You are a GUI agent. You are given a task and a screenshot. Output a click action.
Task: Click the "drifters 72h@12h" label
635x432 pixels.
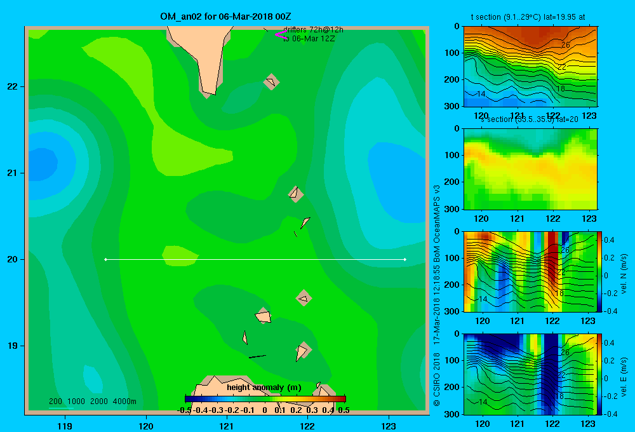coord(314,30)
